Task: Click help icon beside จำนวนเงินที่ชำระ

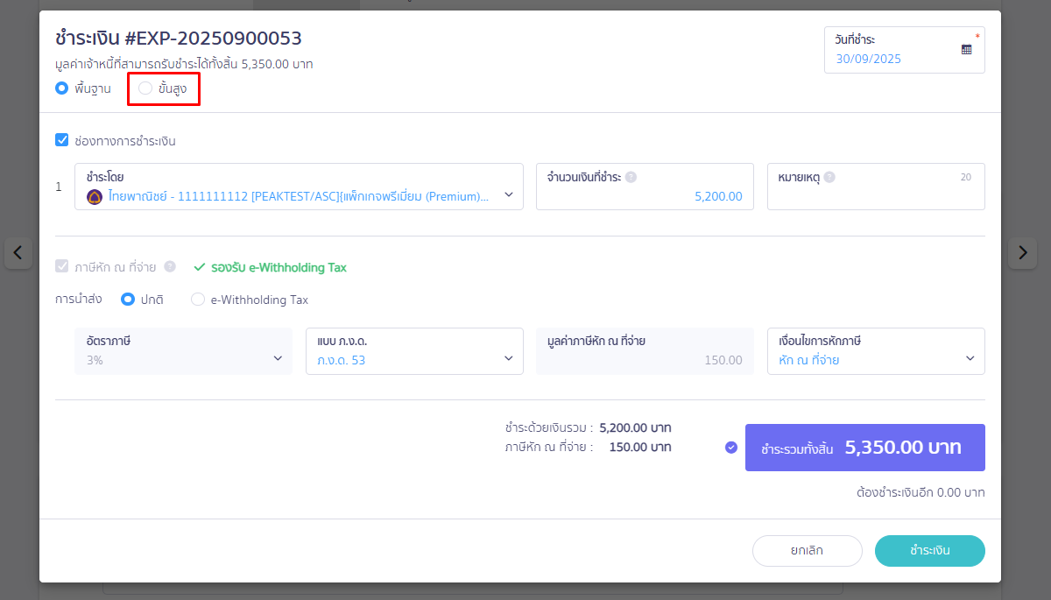Action: click(631, 177)
